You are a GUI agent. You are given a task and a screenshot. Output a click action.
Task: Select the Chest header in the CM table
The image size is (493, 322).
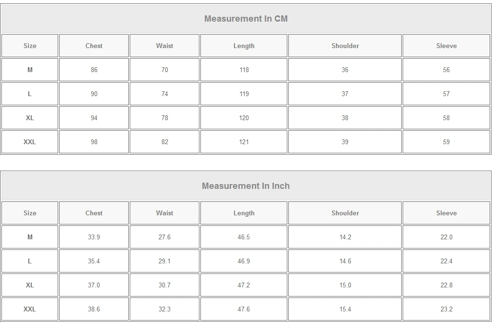pyautogui.click(x=94, y=46)
